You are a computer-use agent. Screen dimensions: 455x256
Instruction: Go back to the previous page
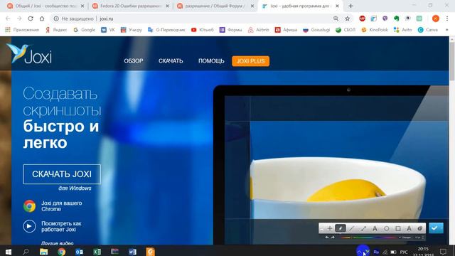8,18
